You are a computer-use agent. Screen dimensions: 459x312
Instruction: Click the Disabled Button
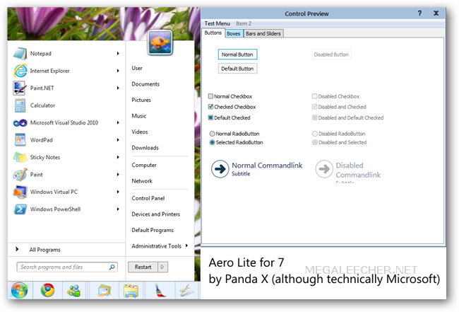[x=331, y=54]
